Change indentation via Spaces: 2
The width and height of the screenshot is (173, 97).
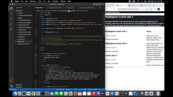(69, 89)
